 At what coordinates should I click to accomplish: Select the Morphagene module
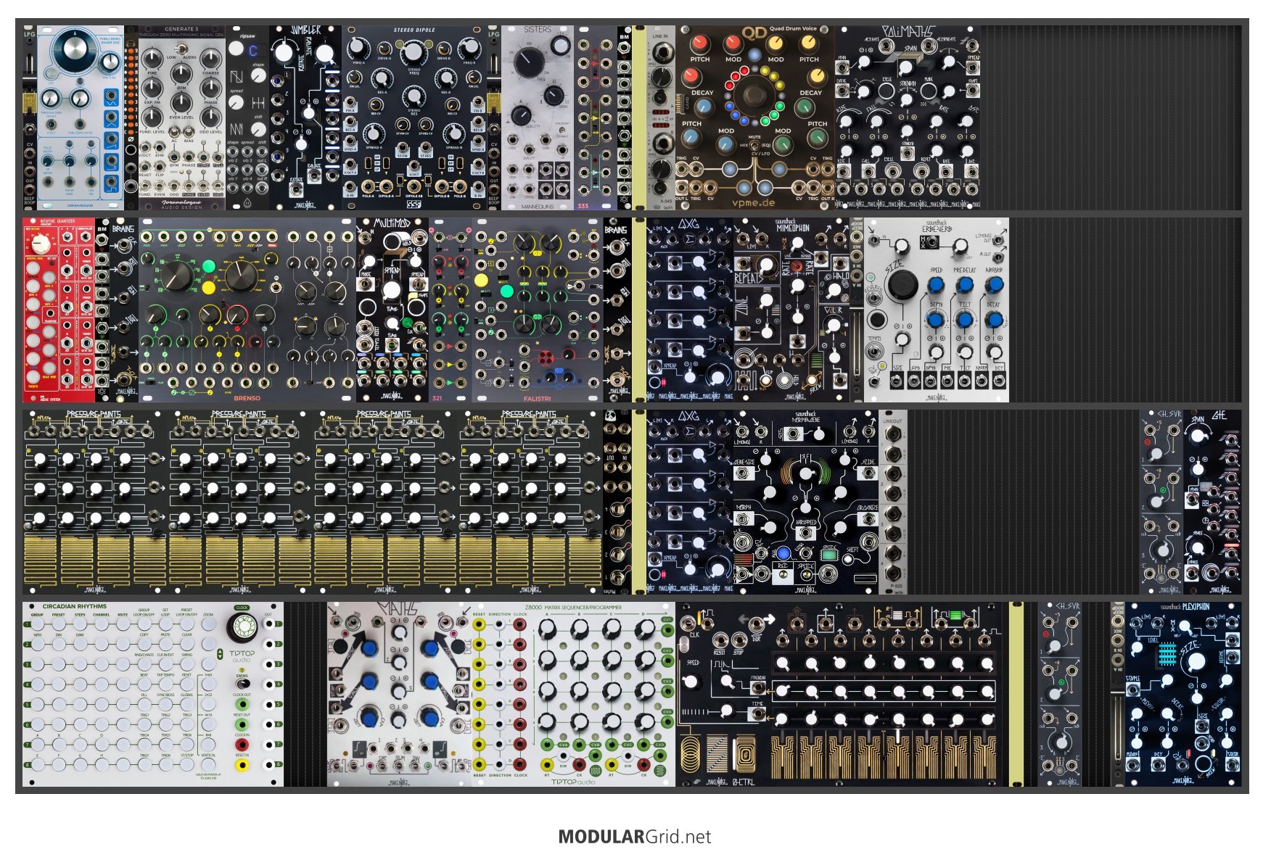click(806, 502)
